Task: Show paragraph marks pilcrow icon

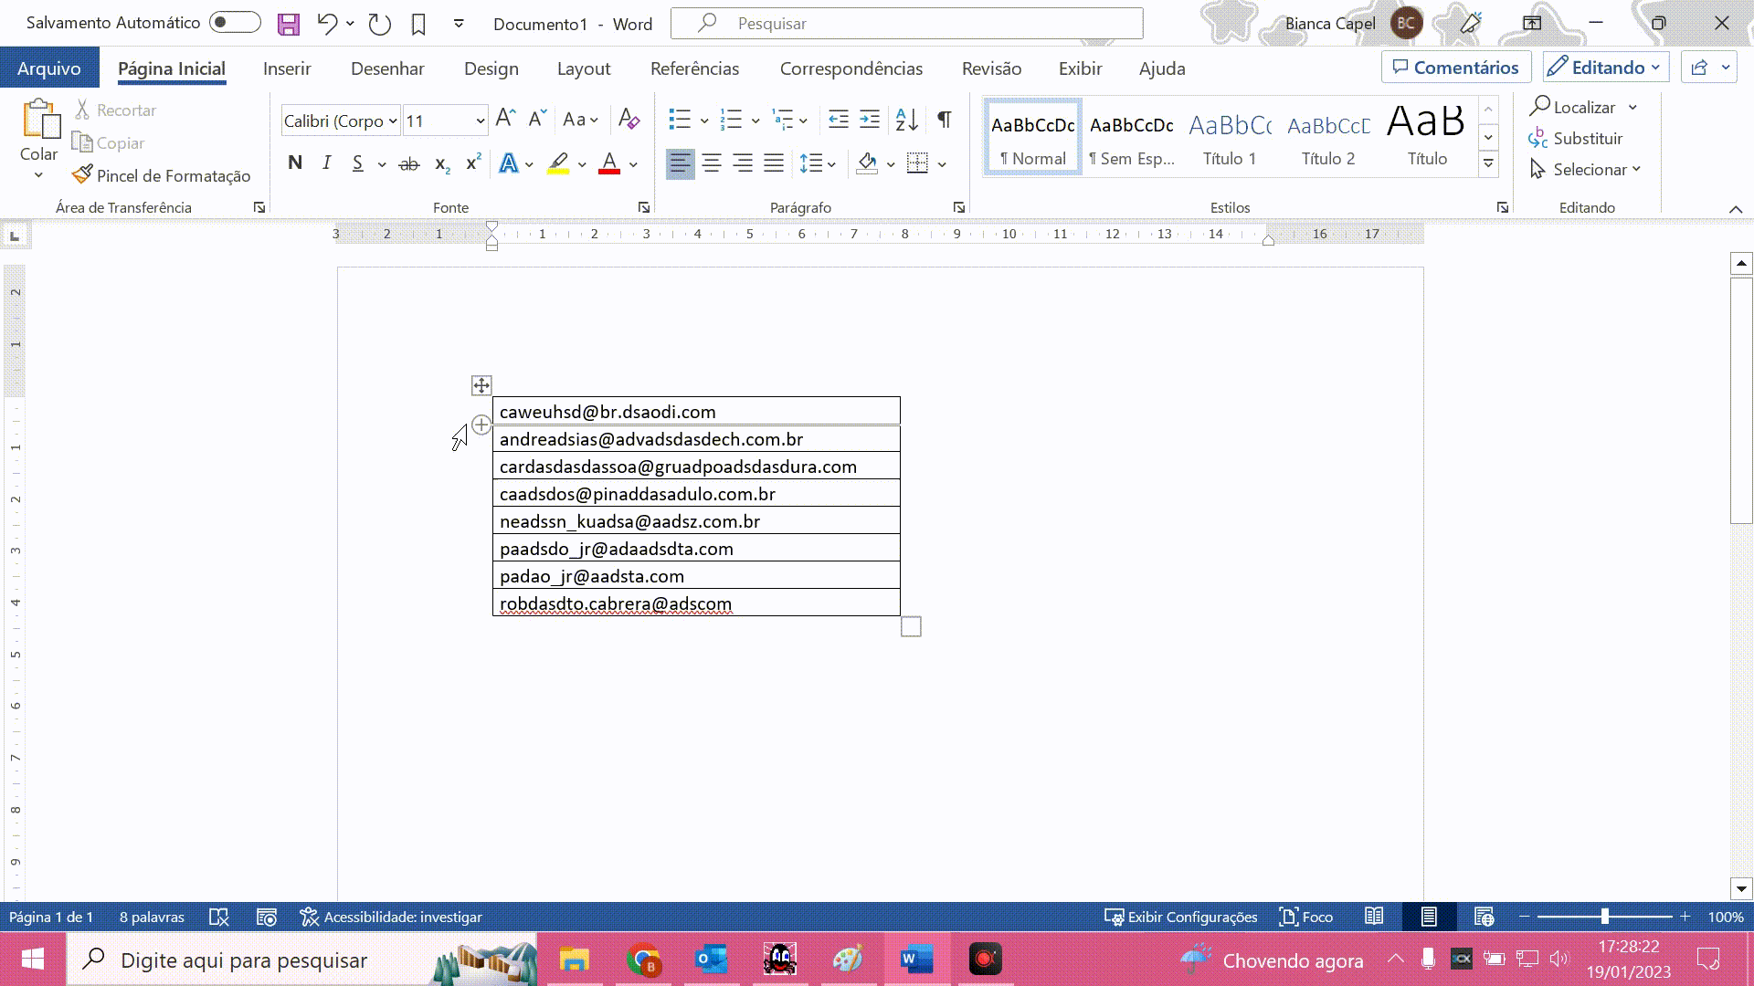Action: 945,120
